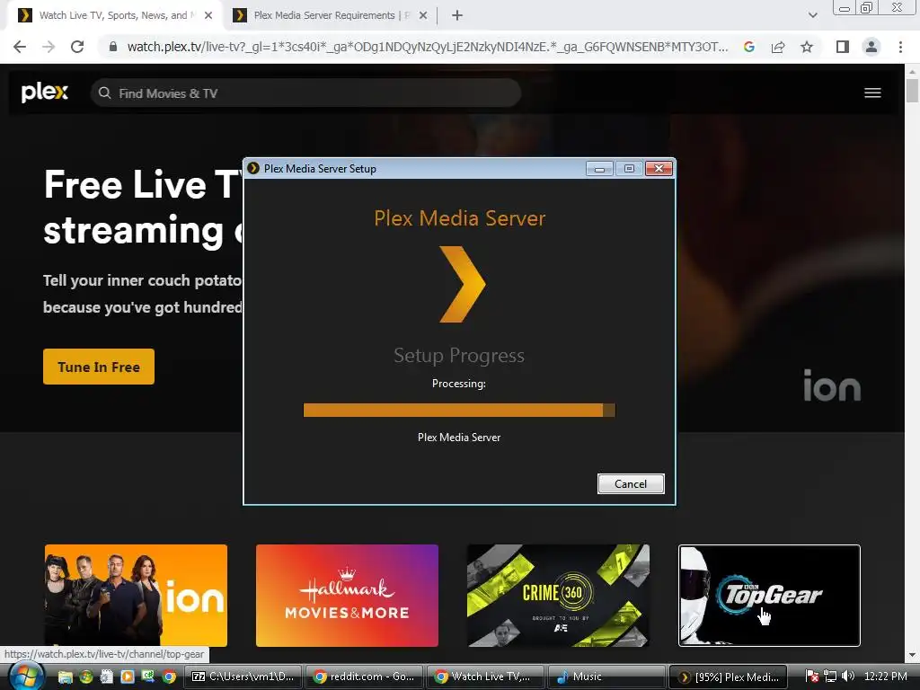Click the page vertical scrollbar thumb

[912, 91]
